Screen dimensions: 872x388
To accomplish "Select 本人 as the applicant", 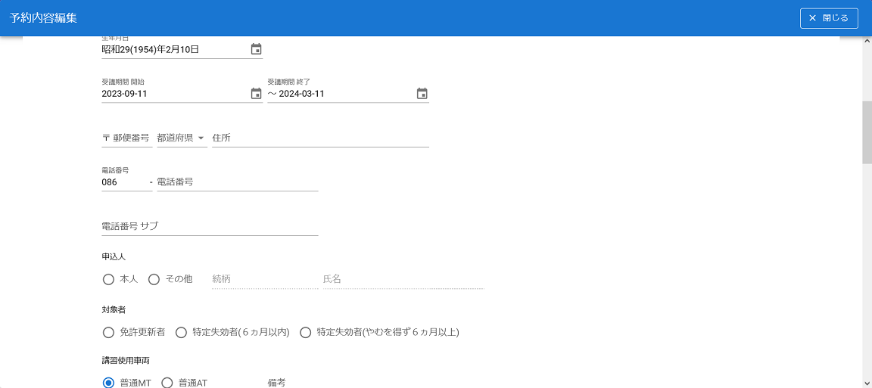I will pyautogui.click(x=108, y=279).
